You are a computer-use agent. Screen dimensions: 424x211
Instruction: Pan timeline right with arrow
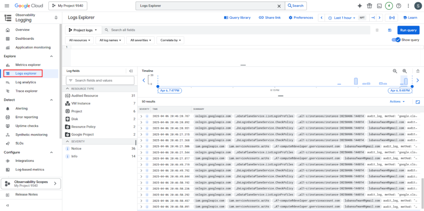[x=417, y=80]
